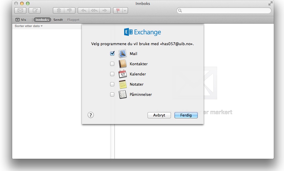The height and width of the screenshot is (171, 284).
Task: Click the Reply All double-arrow icon
Action: (x=94, y=10)
